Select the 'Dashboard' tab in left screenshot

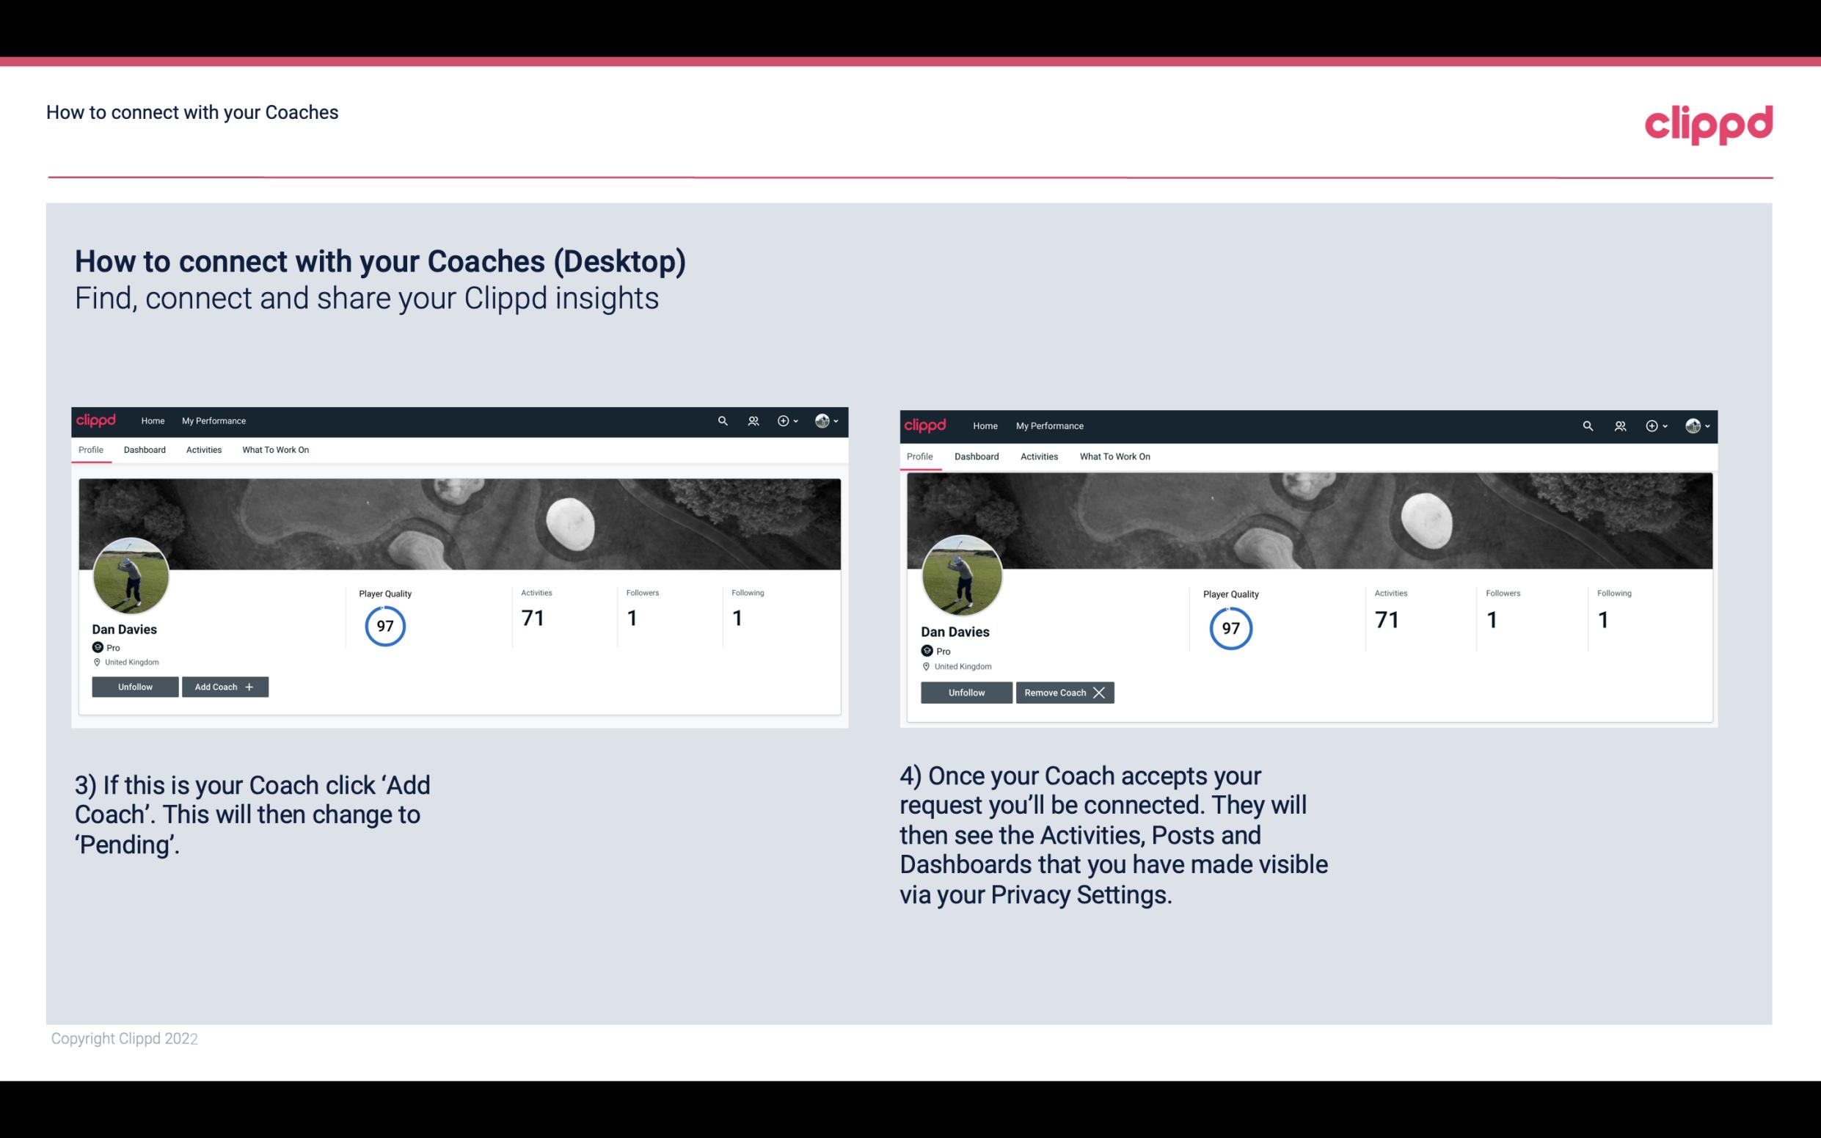pos(145,448)
